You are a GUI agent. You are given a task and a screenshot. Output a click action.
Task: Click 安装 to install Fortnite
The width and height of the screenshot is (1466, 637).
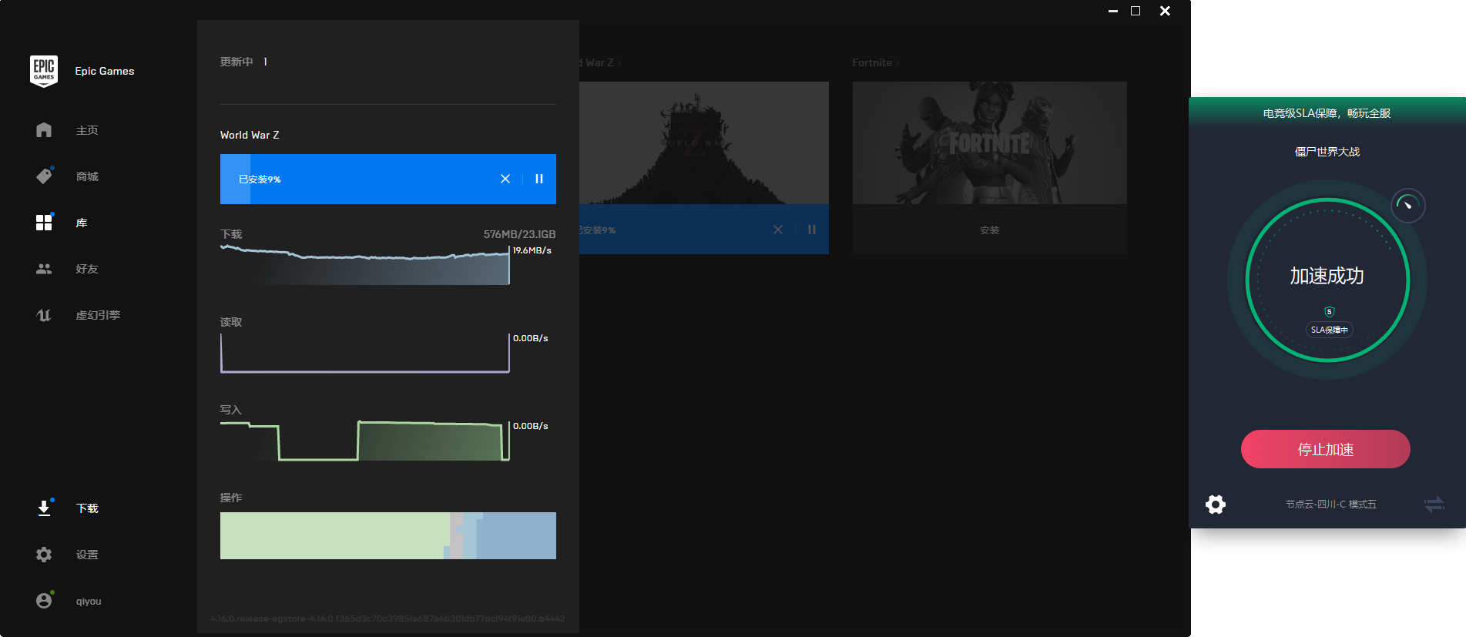click(x=989, y=230)
